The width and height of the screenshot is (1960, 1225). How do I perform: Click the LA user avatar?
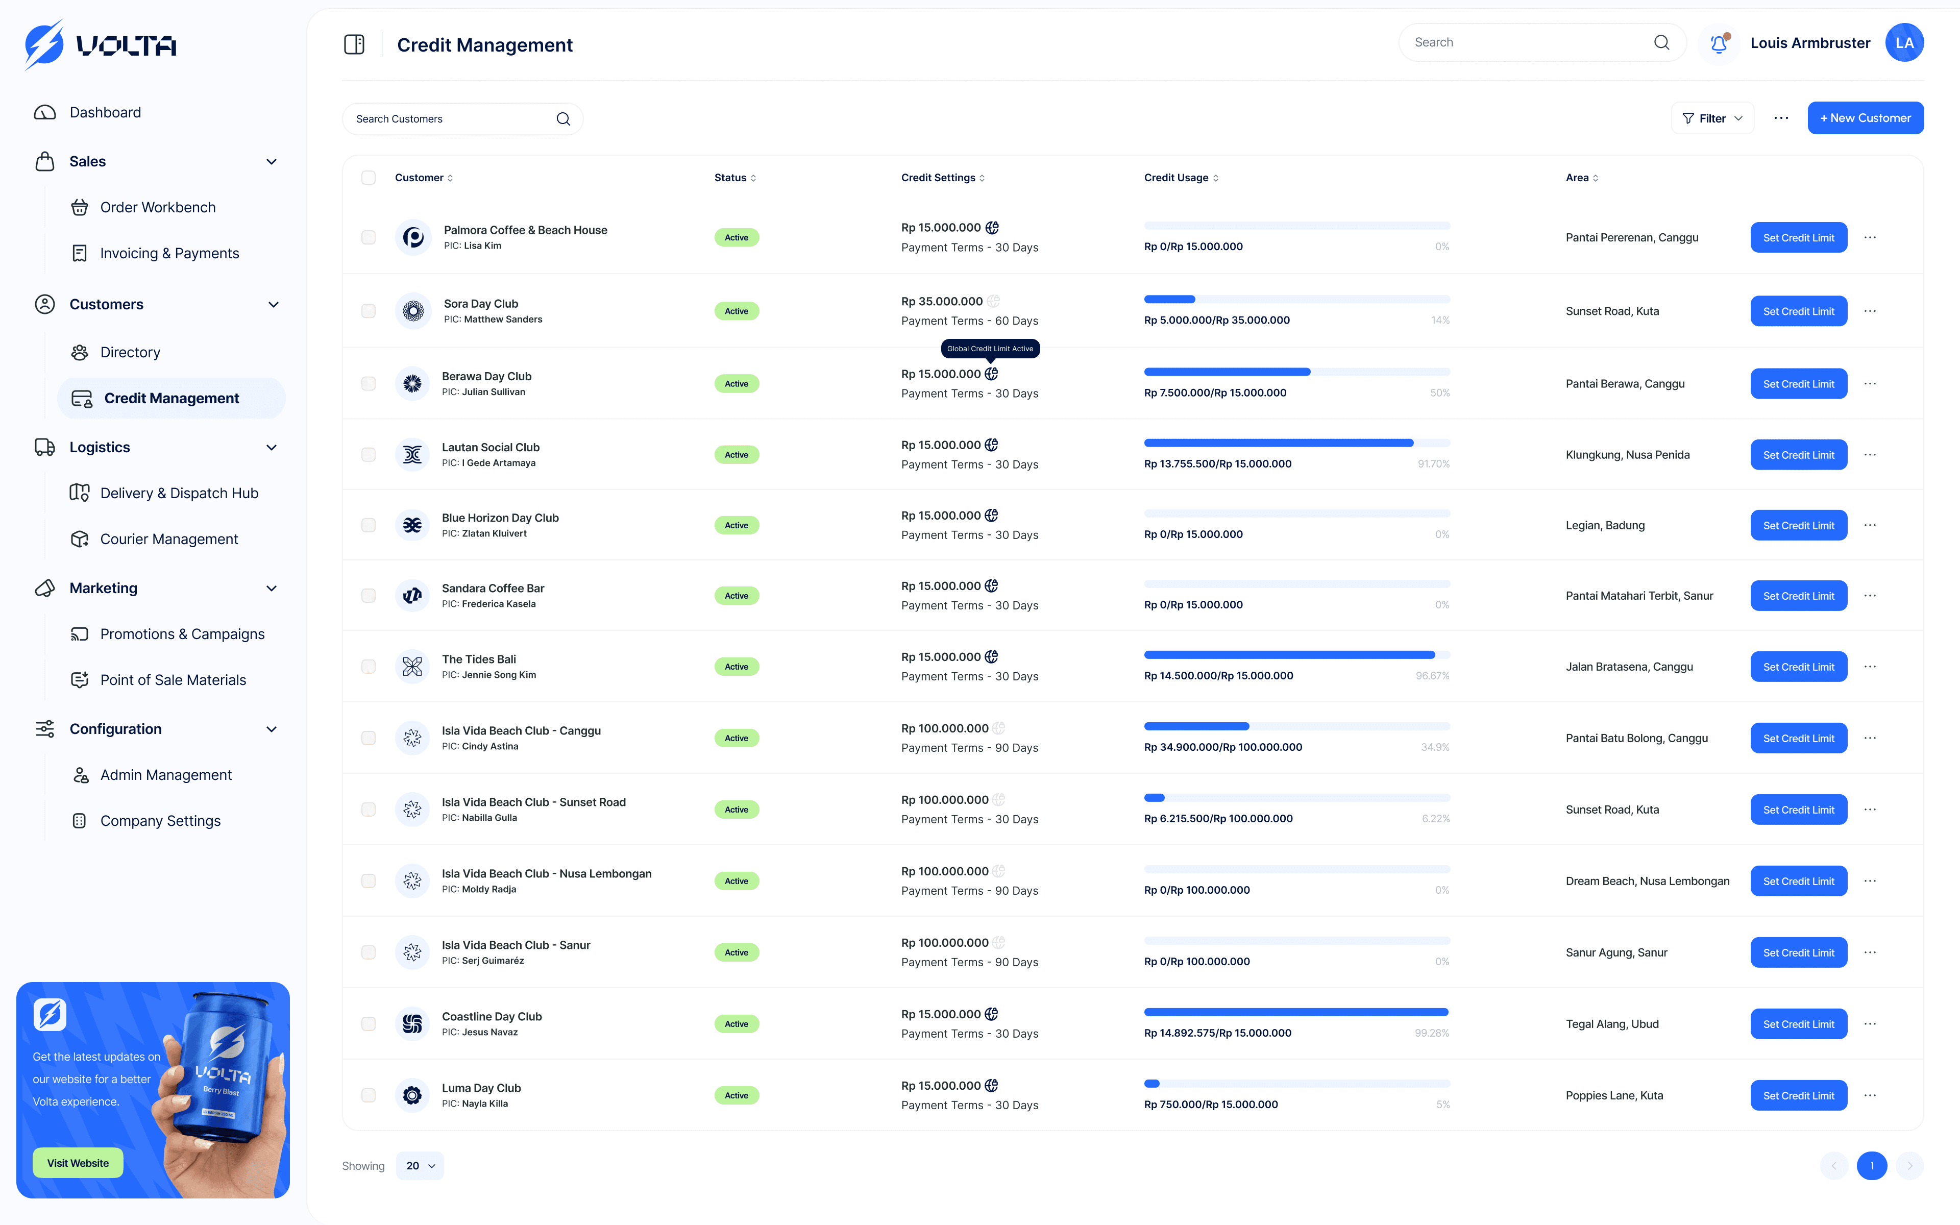point(1904,43)
